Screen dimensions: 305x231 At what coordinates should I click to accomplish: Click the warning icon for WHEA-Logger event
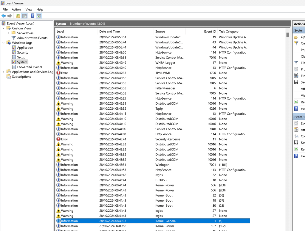[58, 63]
